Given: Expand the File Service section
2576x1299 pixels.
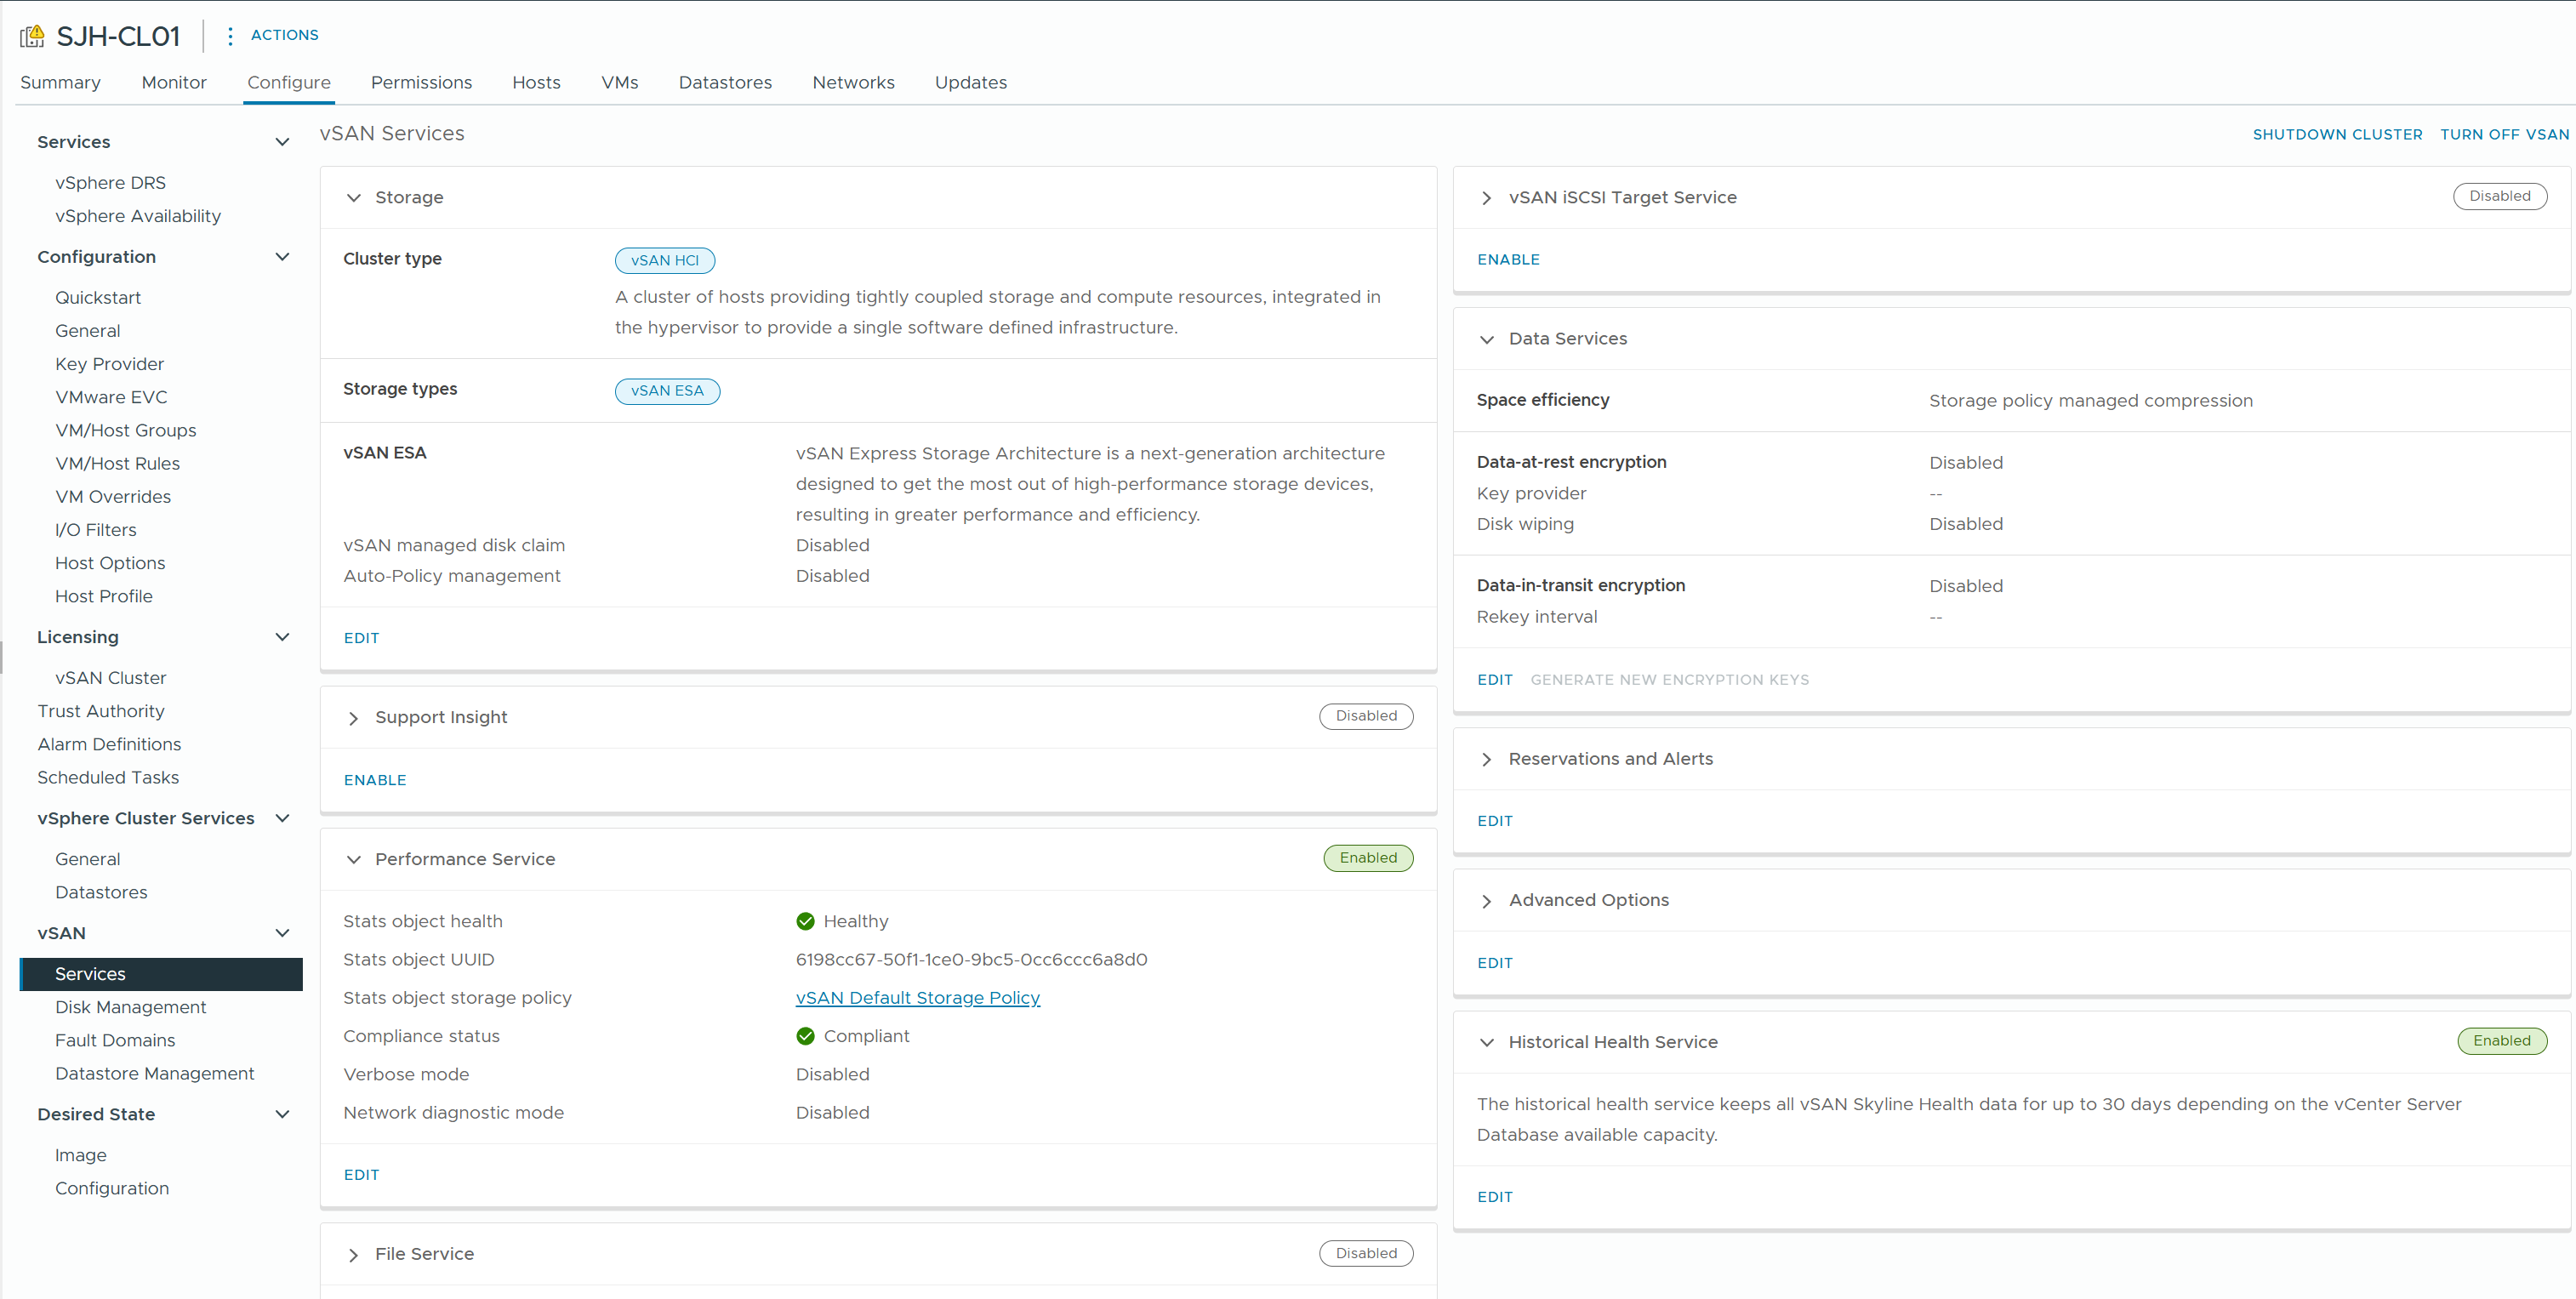Looking at the screenshot, I should tap(353, 1255).
